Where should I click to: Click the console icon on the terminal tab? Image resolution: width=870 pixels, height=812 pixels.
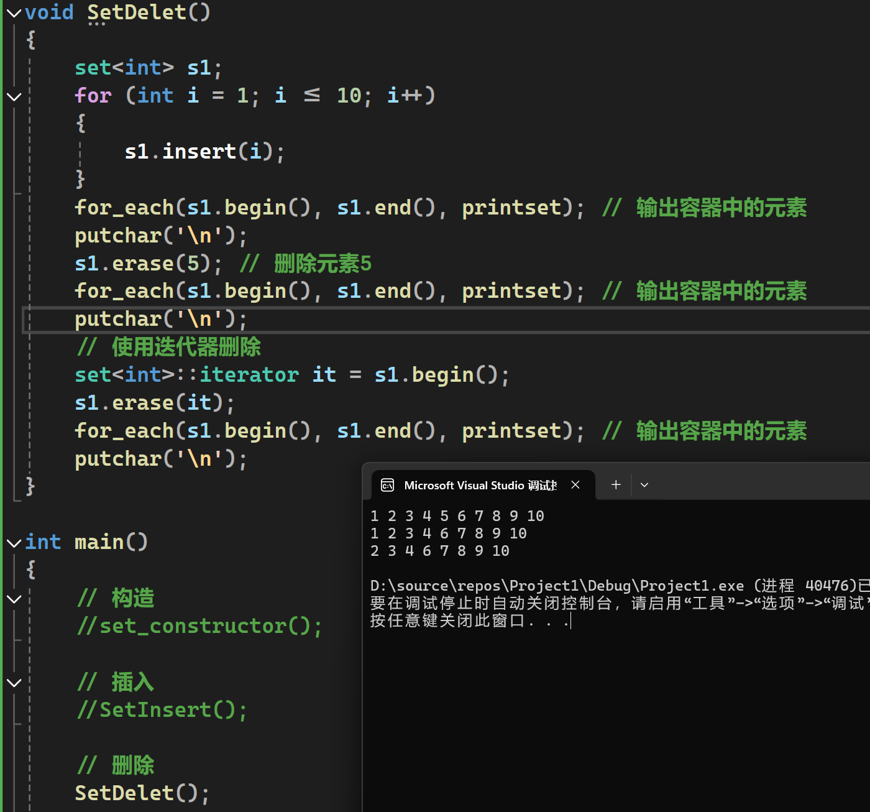click(x=388, y=485)
